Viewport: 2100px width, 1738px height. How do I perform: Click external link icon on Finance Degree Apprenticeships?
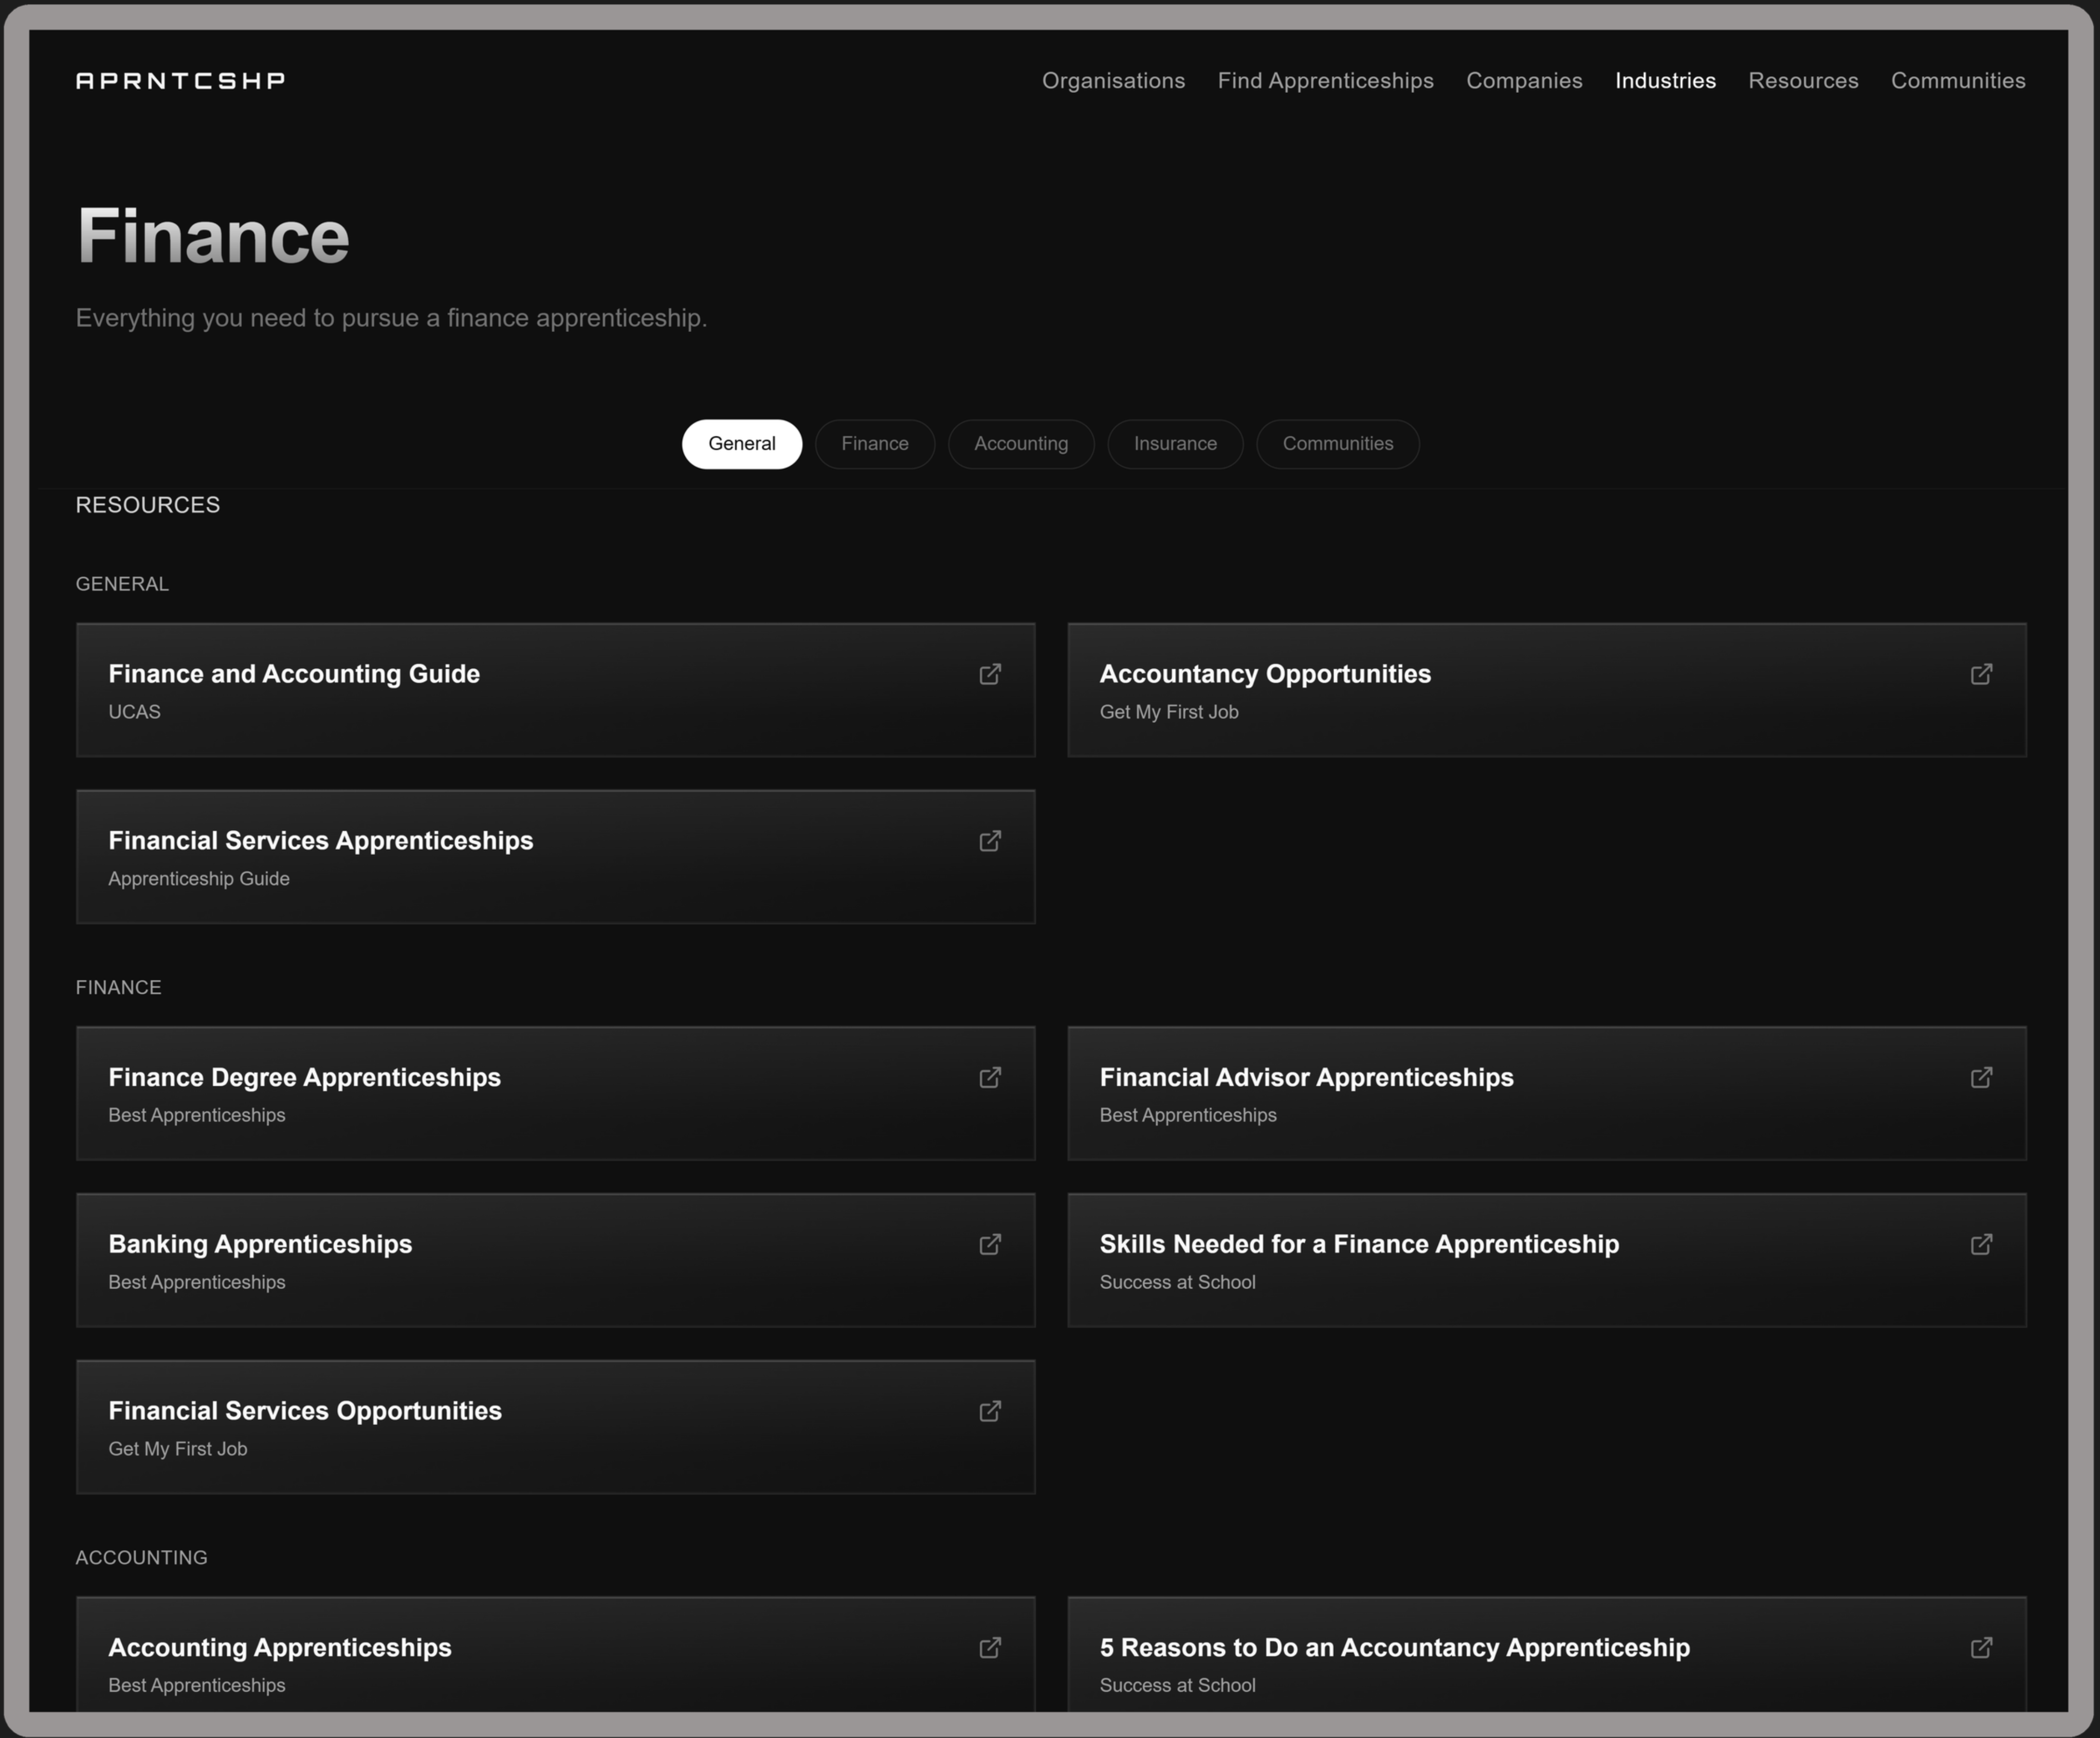990,1077
